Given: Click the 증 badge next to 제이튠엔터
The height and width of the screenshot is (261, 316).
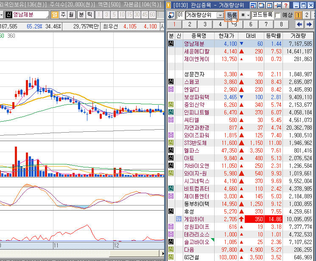Looking at the screenshot, I should 171,196.
